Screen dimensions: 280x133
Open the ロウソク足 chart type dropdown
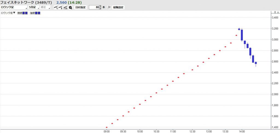tap(14, 7)
